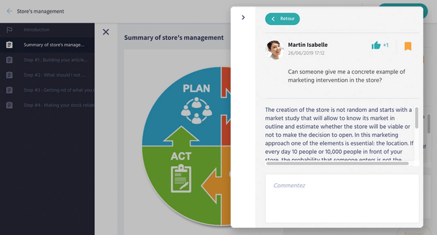The width and height of the screenshot is (437, 235).
Task: Click the Retour back button
Action: (282, 19)
